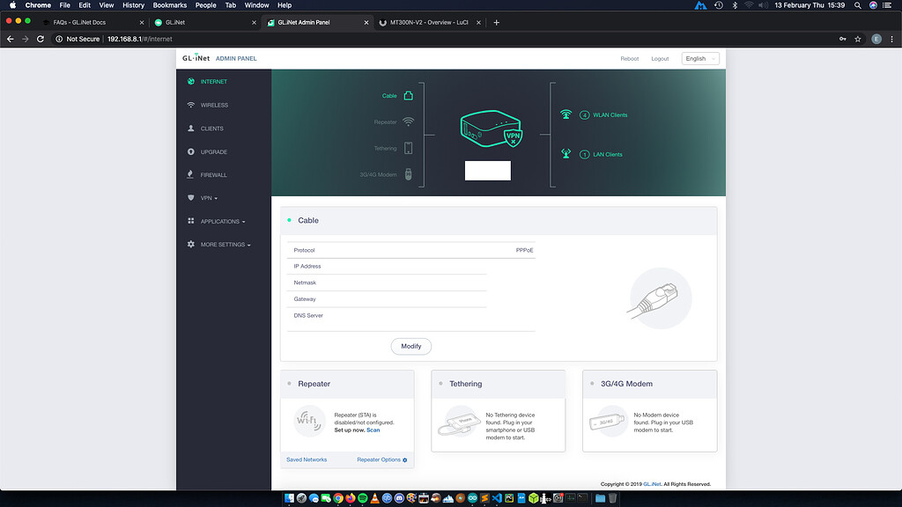902x507 pixels.
Task: Click the Tethering phone icon in diagram
Action: pos(408,149)
